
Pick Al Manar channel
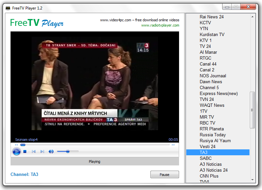pos(218,52)
